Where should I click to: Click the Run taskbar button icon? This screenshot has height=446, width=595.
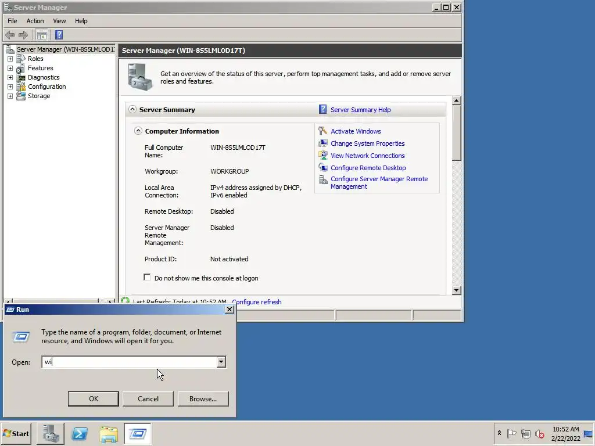pos(137,433)
